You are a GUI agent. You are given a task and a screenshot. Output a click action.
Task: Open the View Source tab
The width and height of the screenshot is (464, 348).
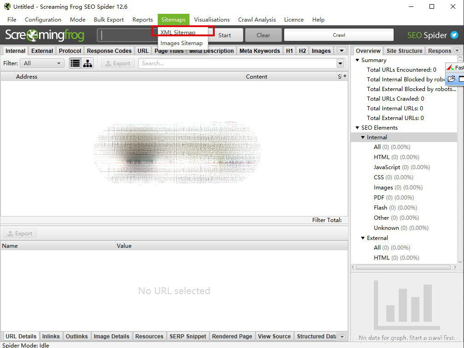pos(275,337)
